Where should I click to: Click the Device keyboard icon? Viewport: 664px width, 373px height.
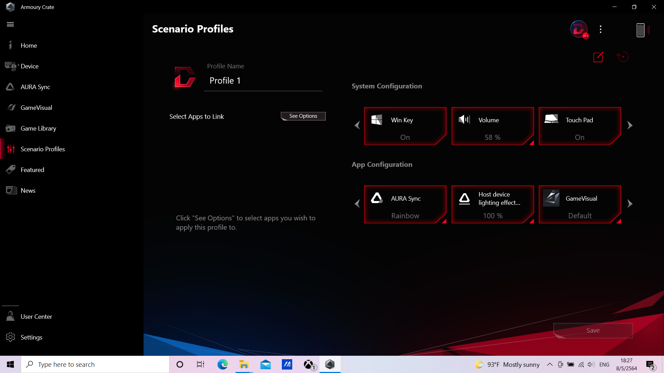pyautogui.click(x=10, y=66)
